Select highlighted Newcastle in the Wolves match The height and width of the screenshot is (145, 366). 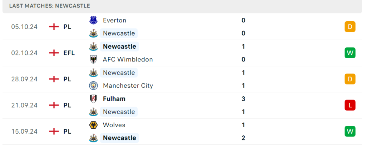pyautogui.click(x=119, y=138)
